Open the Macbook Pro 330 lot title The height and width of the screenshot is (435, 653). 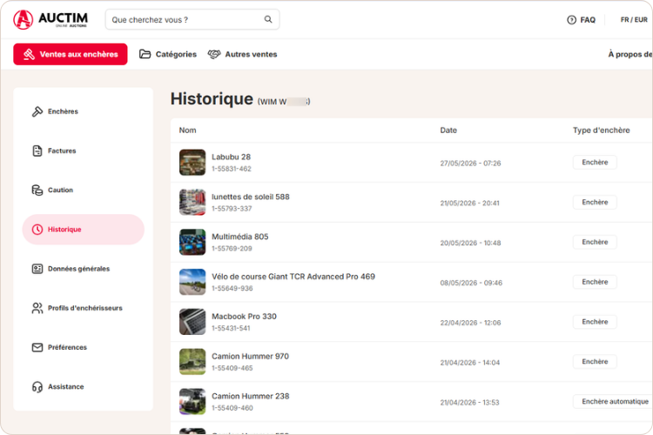(244, 317)
